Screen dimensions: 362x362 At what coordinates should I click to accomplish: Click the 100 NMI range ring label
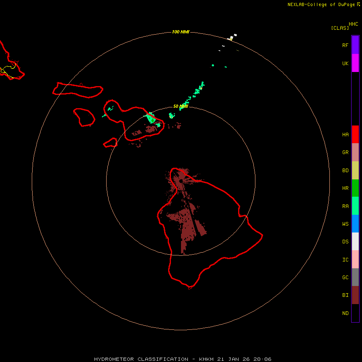click(x=181, y=32)
